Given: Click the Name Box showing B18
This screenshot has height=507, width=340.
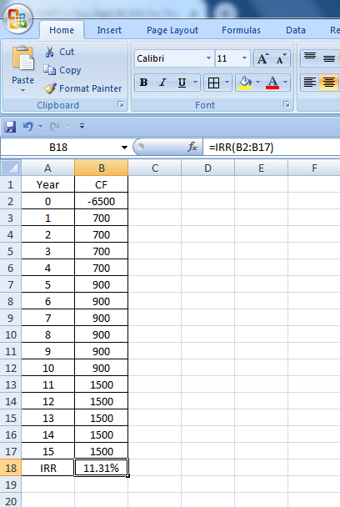Looking at the screenshot, I should click(58, 148).
